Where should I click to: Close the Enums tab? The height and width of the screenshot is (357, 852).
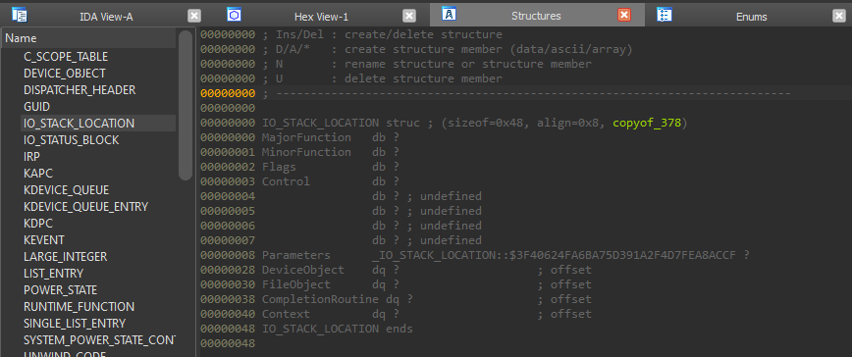click(x=839, y=16)
